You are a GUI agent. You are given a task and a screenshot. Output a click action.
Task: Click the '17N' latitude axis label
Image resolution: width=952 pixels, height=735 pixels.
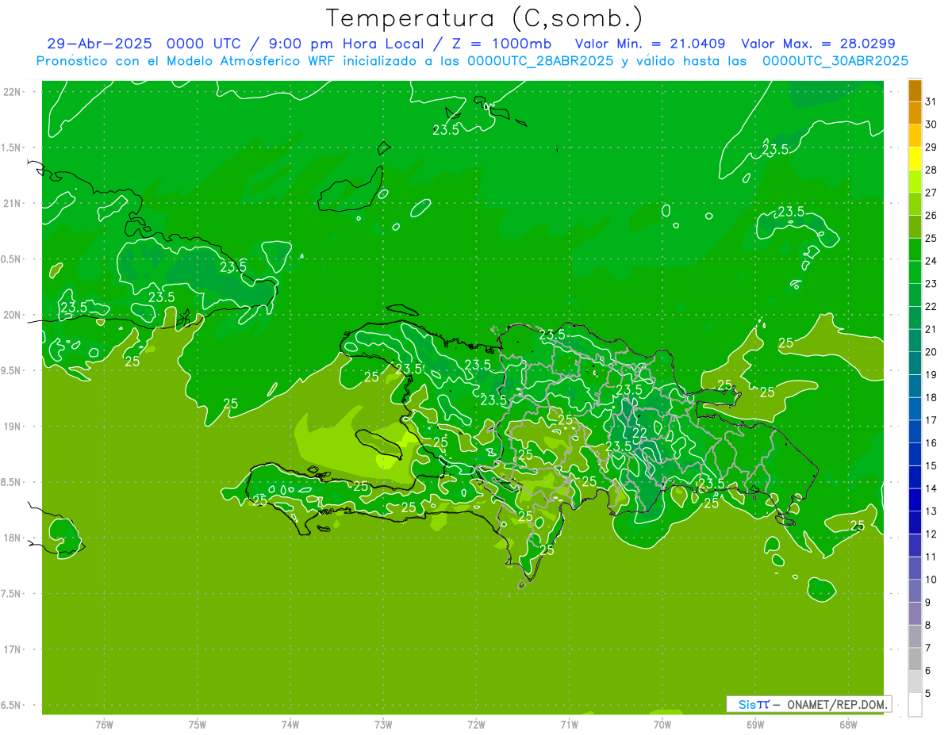14,650
